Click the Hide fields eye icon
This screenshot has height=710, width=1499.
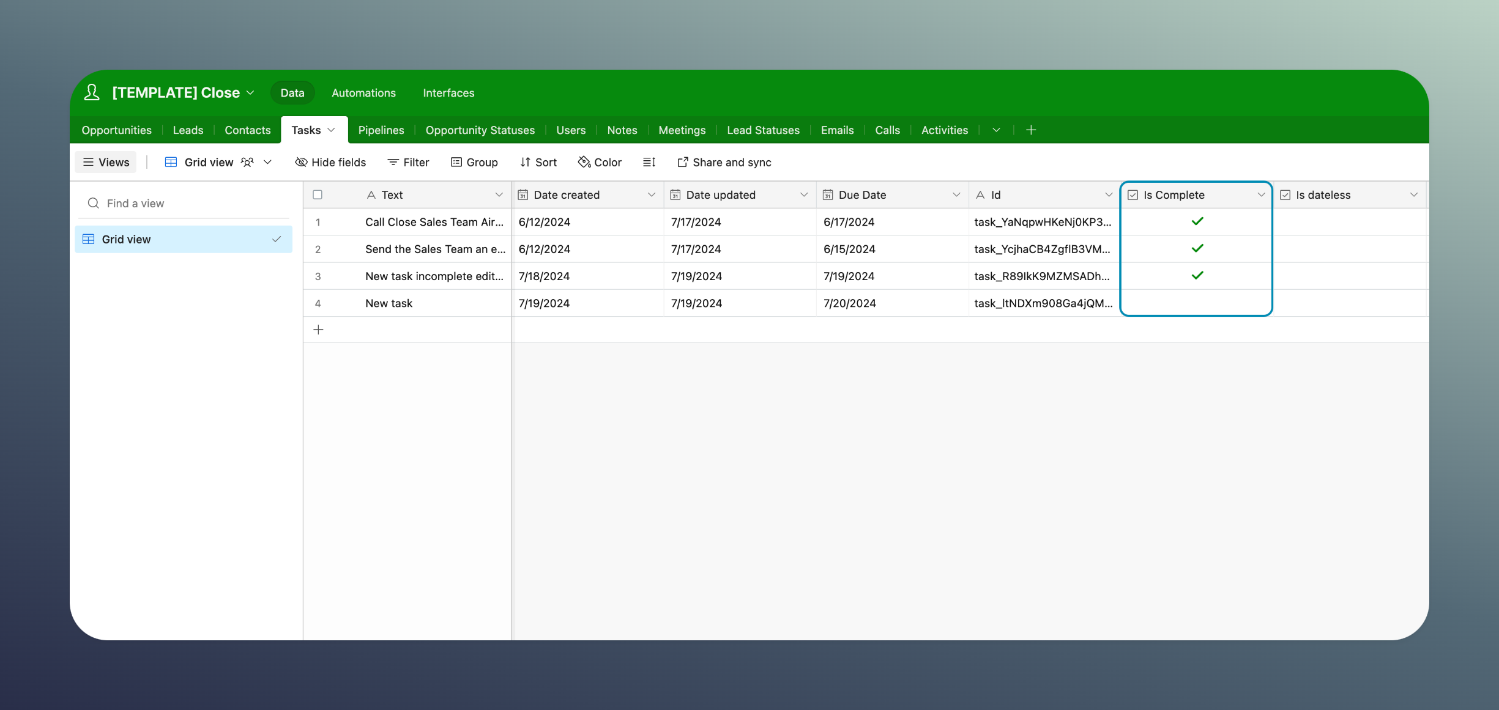coord(301,162)
